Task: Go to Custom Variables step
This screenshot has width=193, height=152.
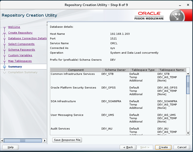Action: [x=20, y=55]
